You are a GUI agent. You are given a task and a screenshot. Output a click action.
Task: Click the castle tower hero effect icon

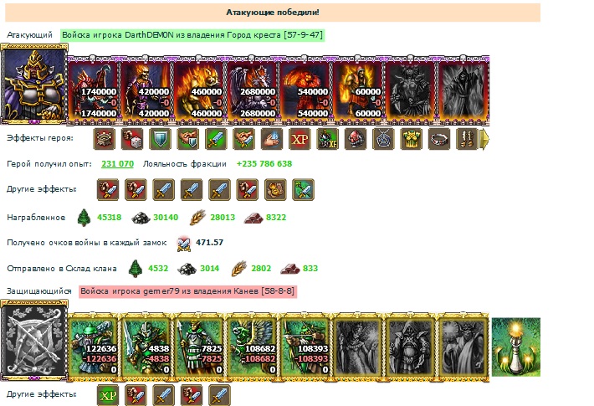pyautogui.click(x=105, y=139)
